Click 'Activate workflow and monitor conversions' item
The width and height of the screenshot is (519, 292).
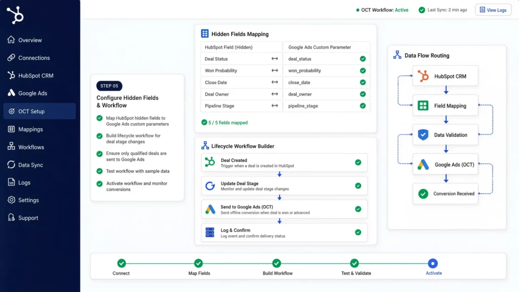point(132,186)
